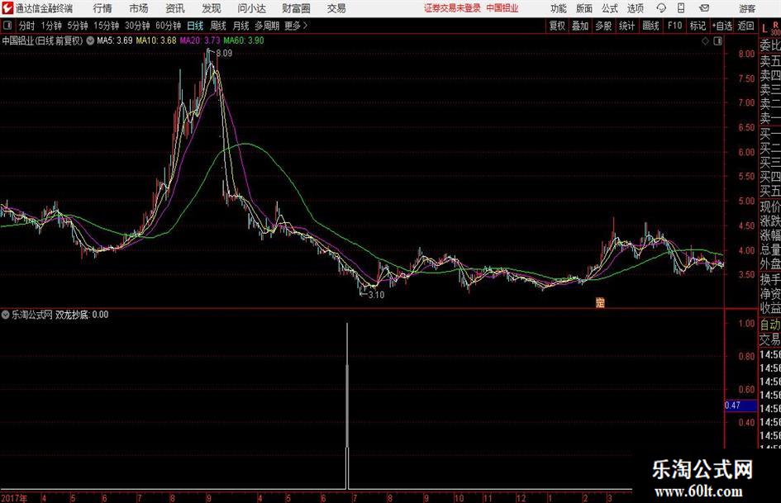Open the mobile phone icon in title bar
Viewport: 781px width, 503px height.
point(681,8)
